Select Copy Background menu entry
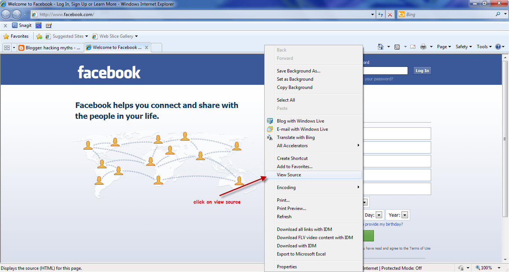 314,87
